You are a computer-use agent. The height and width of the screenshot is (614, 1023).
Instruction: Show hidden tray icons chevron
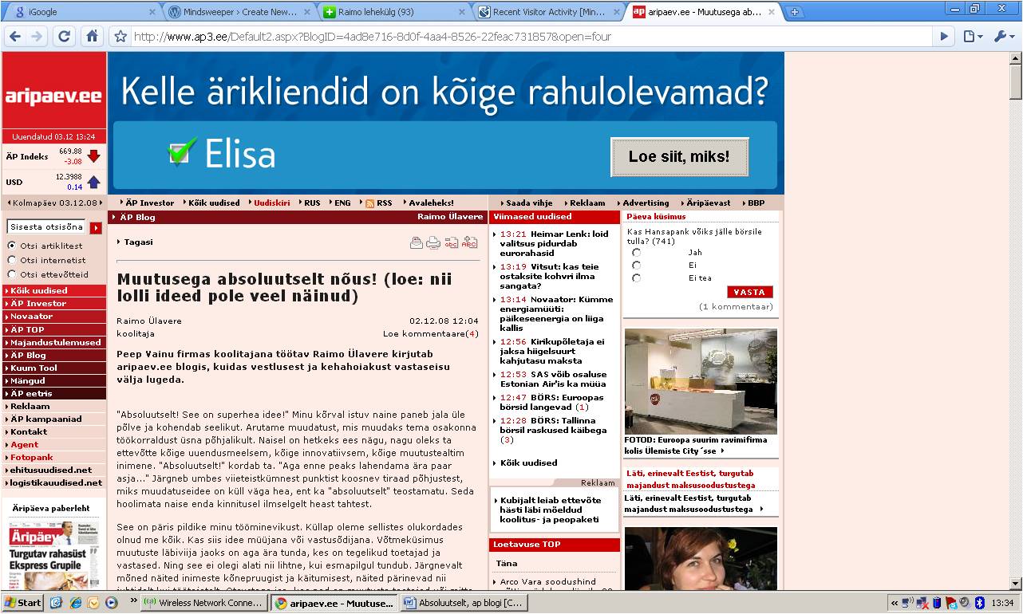pos(895,603)
